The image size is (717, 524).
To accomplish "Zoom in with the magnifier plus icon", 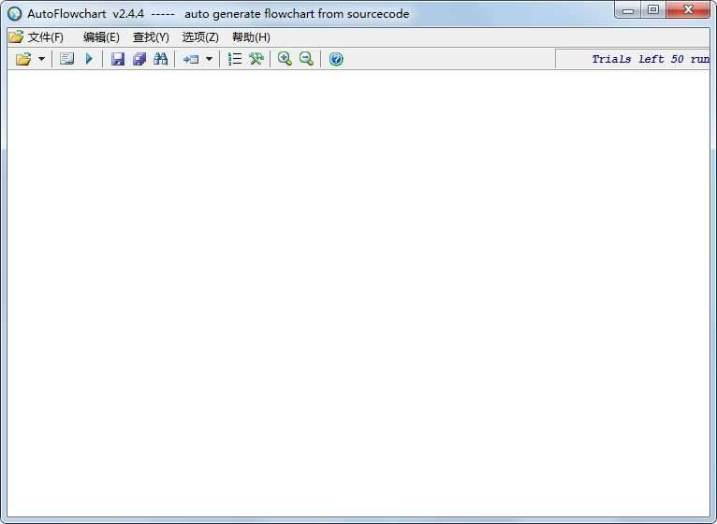I will pyautogui.click(x=285, y=59).
